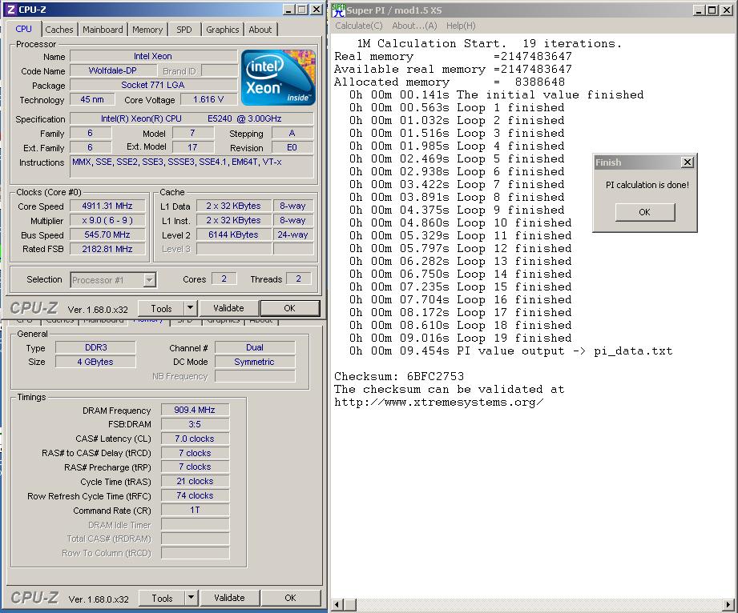The width and height of the screenshot is (738, 613).
Task: Click the Cores value field
Action: 224,279
